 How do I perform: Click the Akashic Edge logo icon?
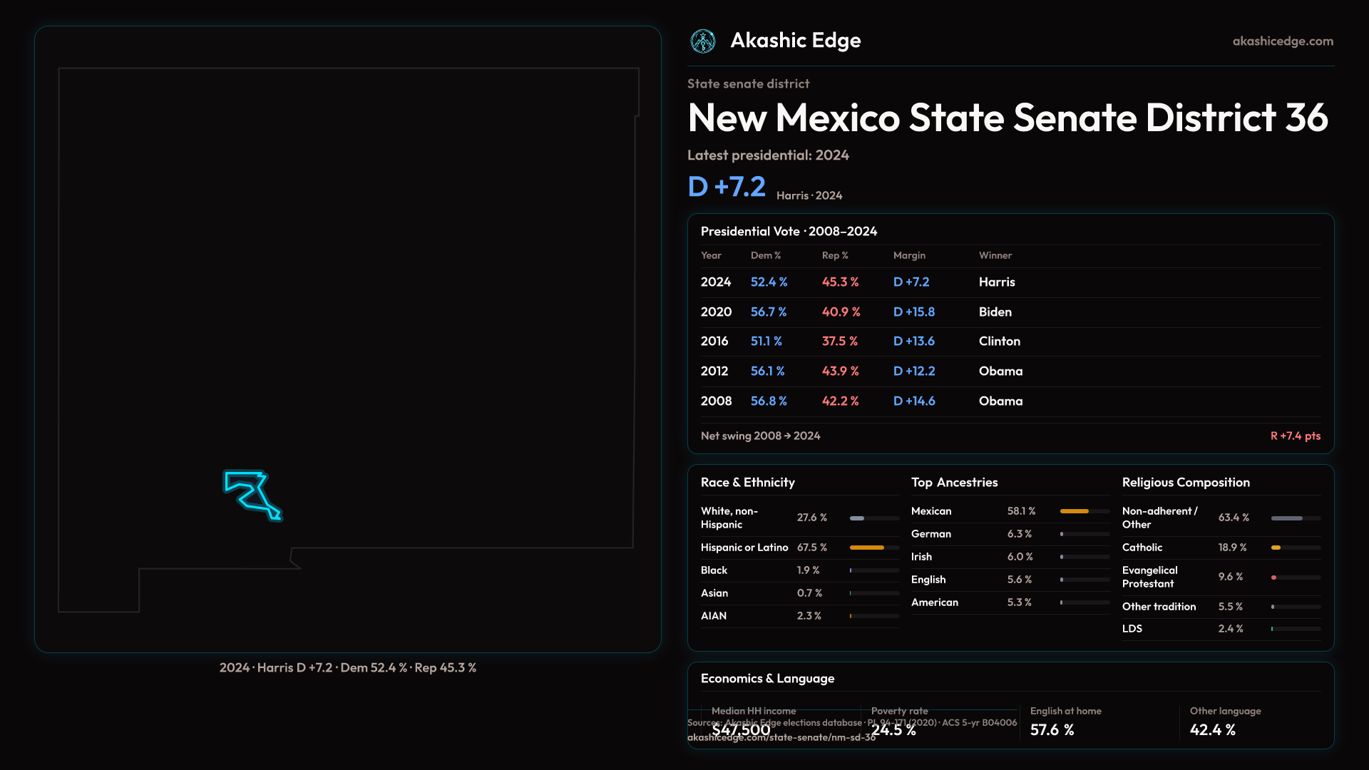click(703, 41)
